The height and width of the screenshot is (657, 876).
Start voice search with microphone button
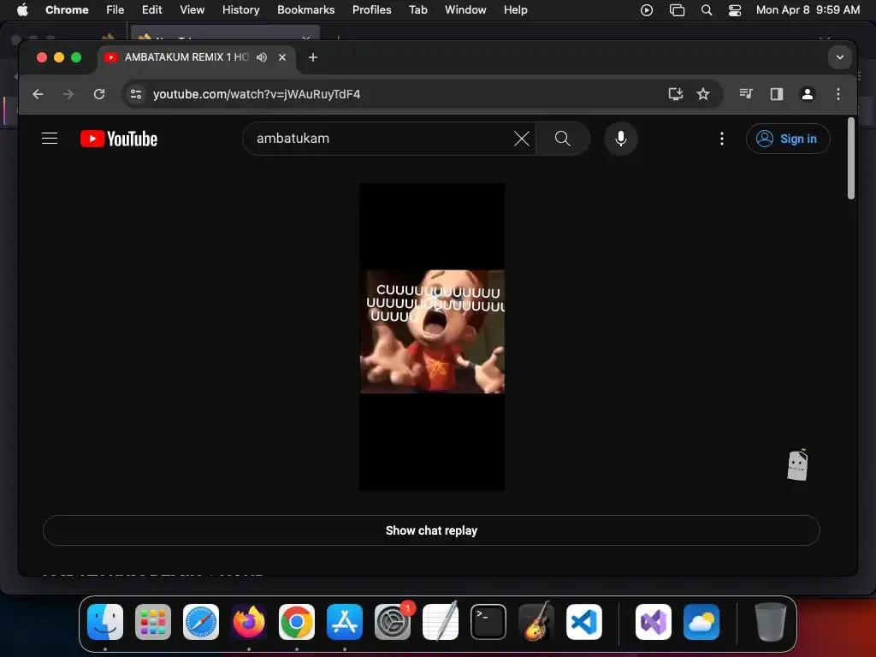pos(621,139)
